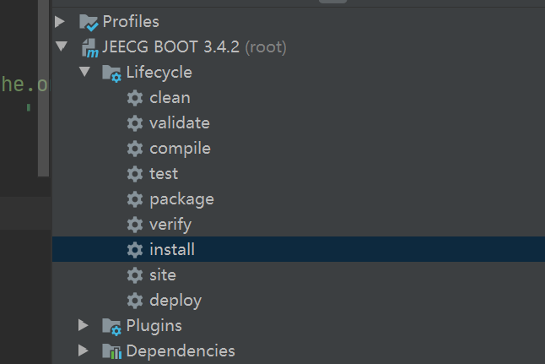The height and width of the screenshot is (364, 545).
Task: Select the compile lifecycle goal
Action: pyautogui.click(x=180, y=149)
